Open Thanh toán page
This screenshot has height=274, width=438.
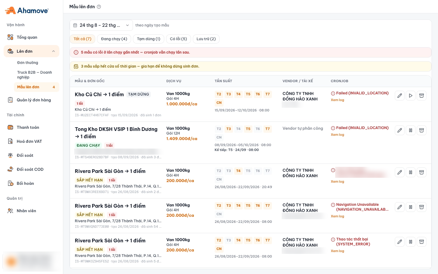[31, 127]
